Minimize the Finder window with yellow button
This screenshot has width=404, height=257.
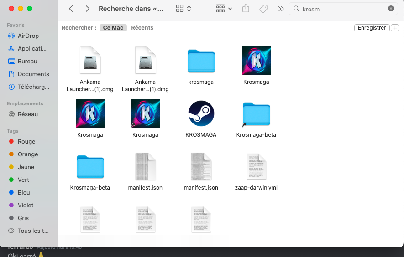point(21,9)
